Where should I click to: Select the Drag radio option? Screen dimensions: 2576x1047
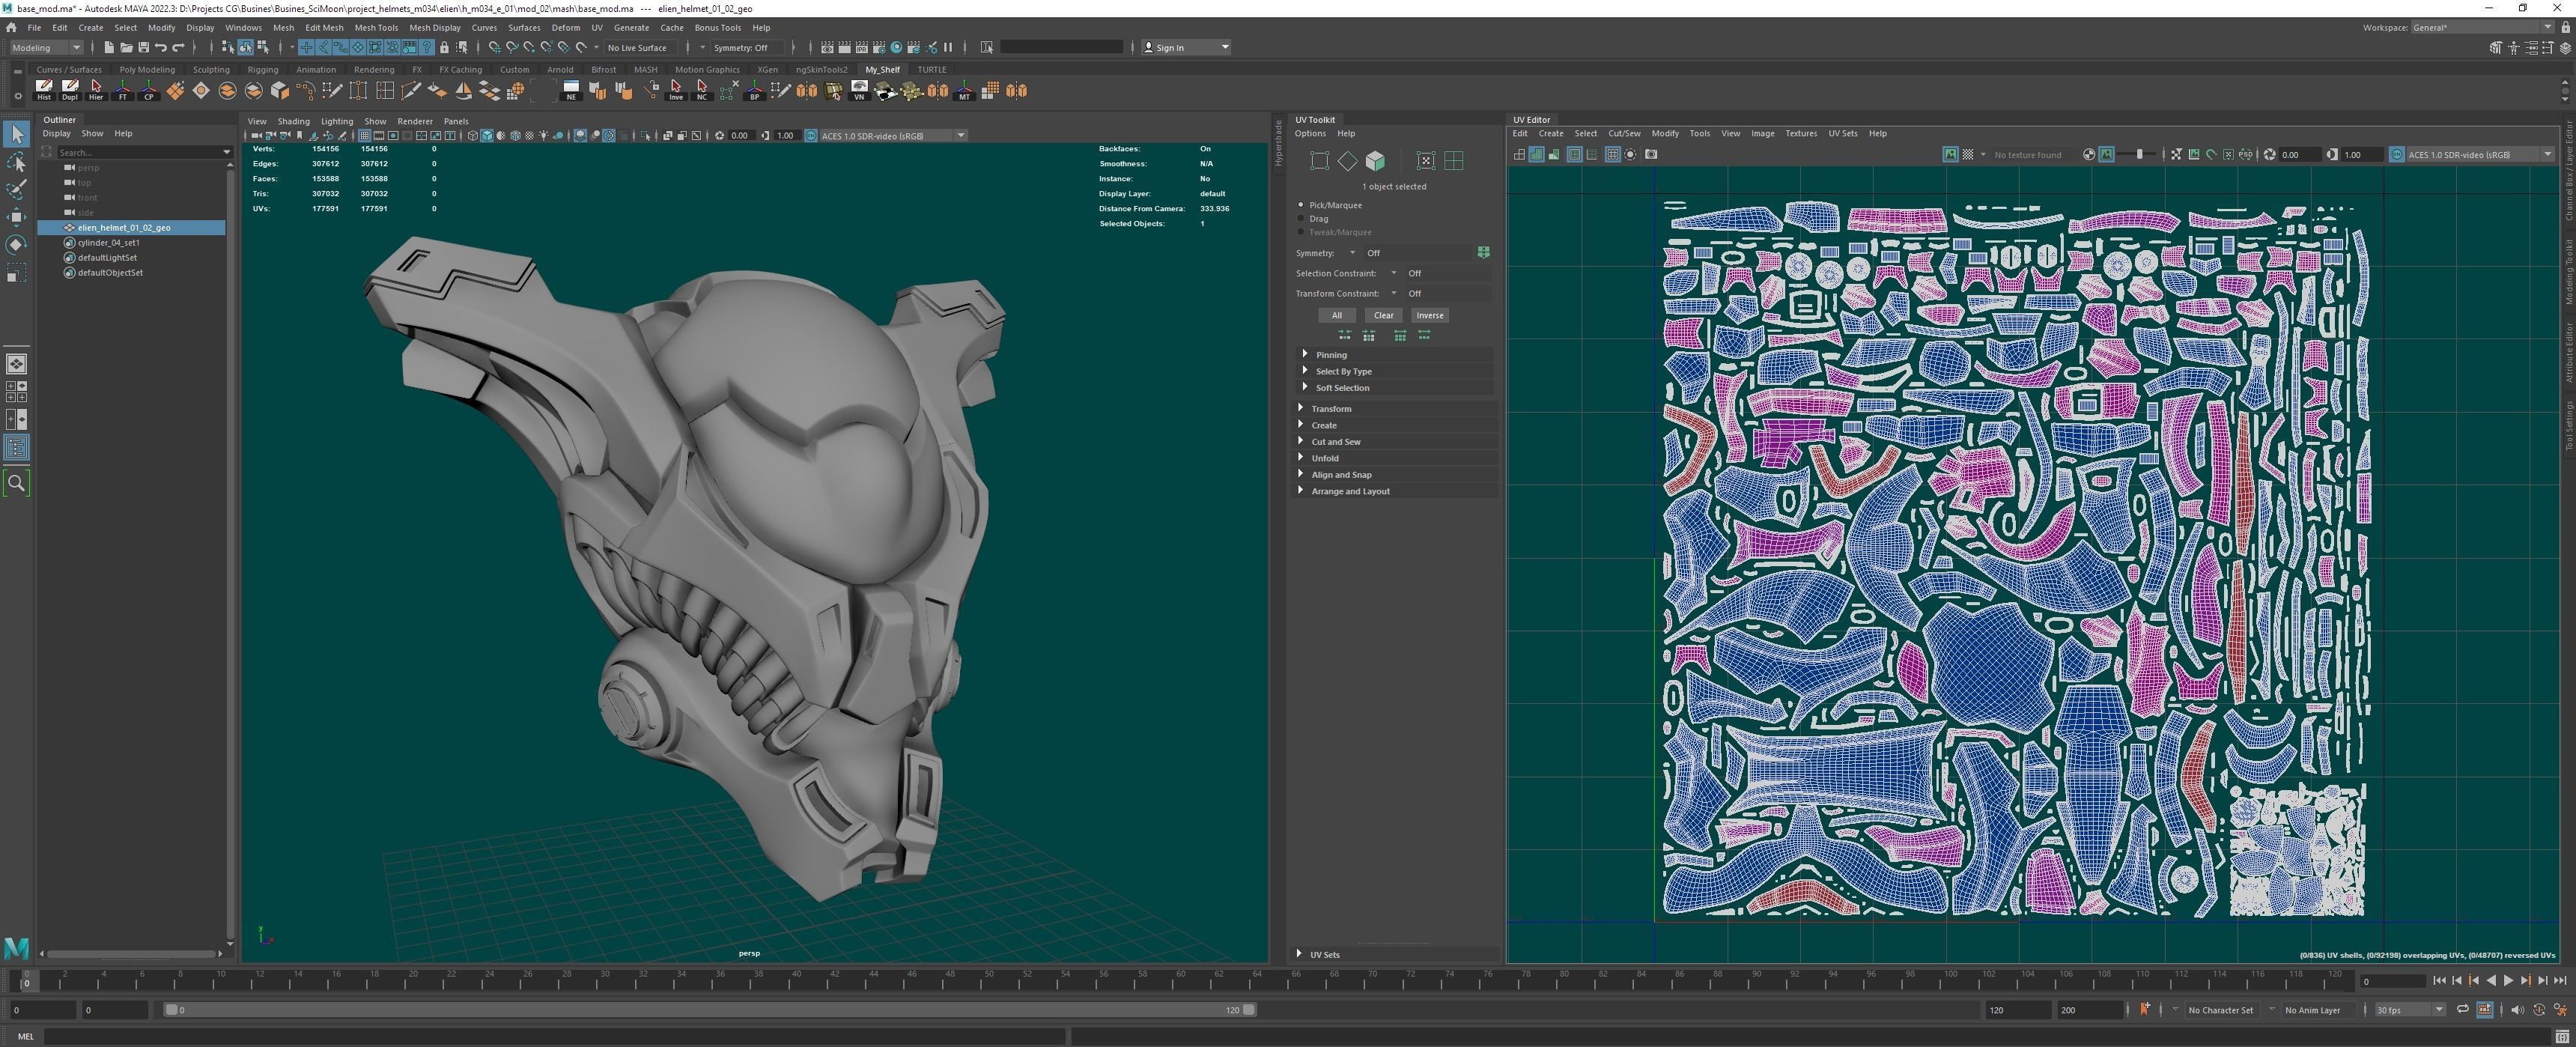point(1301,219)
